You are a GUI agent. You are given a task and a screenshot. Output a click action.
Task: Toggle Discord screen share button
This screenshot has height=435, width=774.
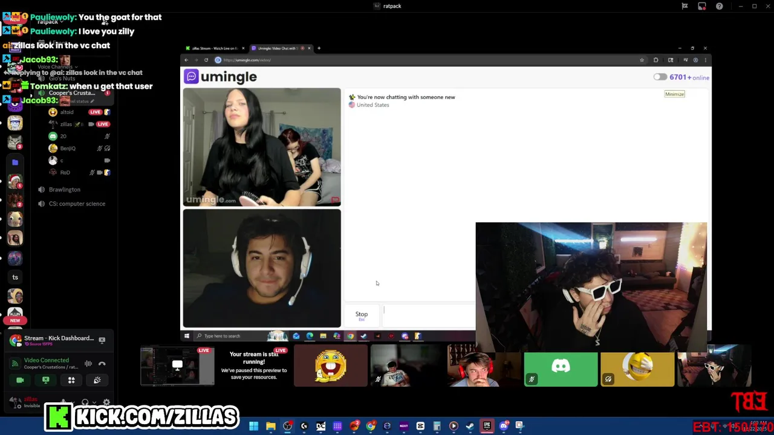(x=45, y=380)
